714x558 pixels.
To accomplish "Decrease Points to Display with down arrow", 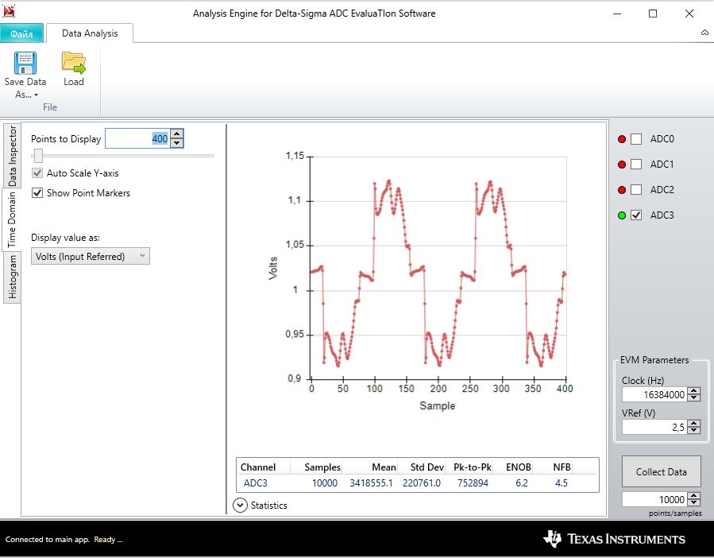I will pyautogui.click(x=176, y=143).
